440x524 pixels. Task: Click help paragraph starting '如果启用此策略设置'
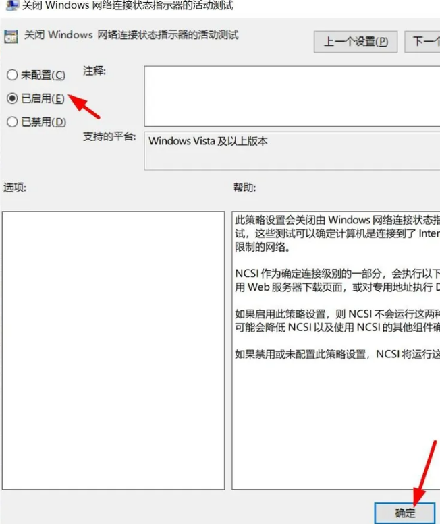[337, 320]
